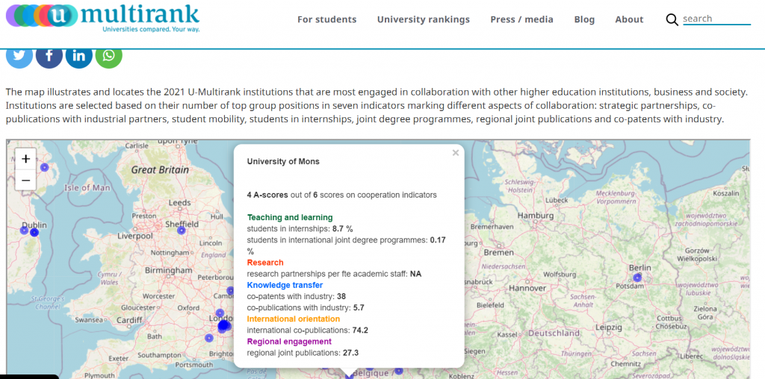Click the Great Britain map label
Image resolution: width=765 pixels, height=379 pixels.
[160, 170]
